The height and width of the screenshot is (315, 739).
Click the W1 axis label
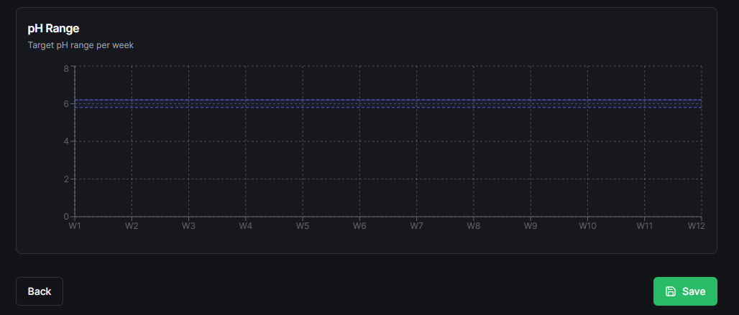coord(75,226)
